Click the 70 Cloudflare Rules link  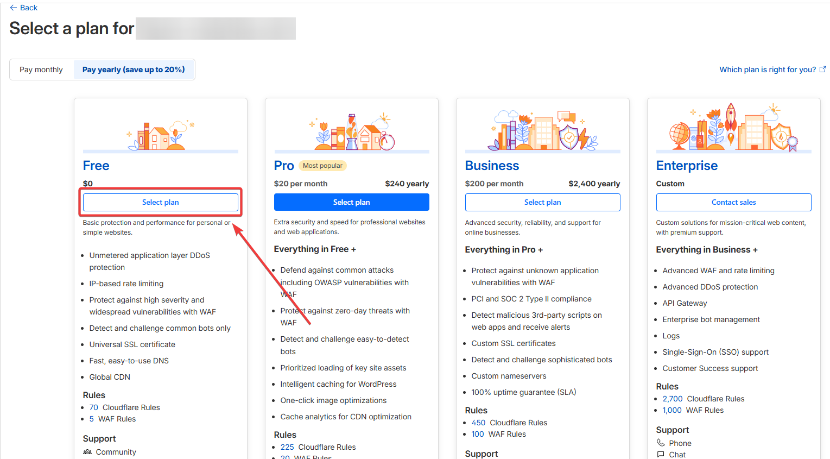94,407
